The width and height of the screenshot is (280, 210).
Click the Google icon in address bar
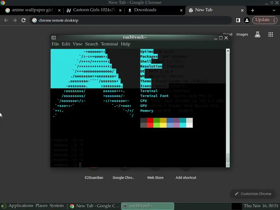(x=34, y=20)
